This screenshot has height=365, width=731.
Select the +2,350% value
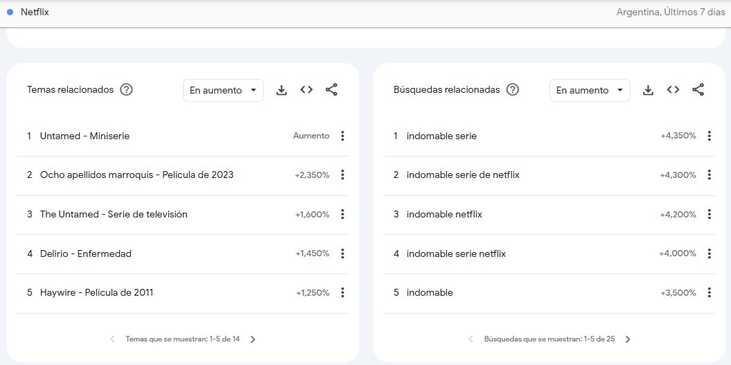312,175
